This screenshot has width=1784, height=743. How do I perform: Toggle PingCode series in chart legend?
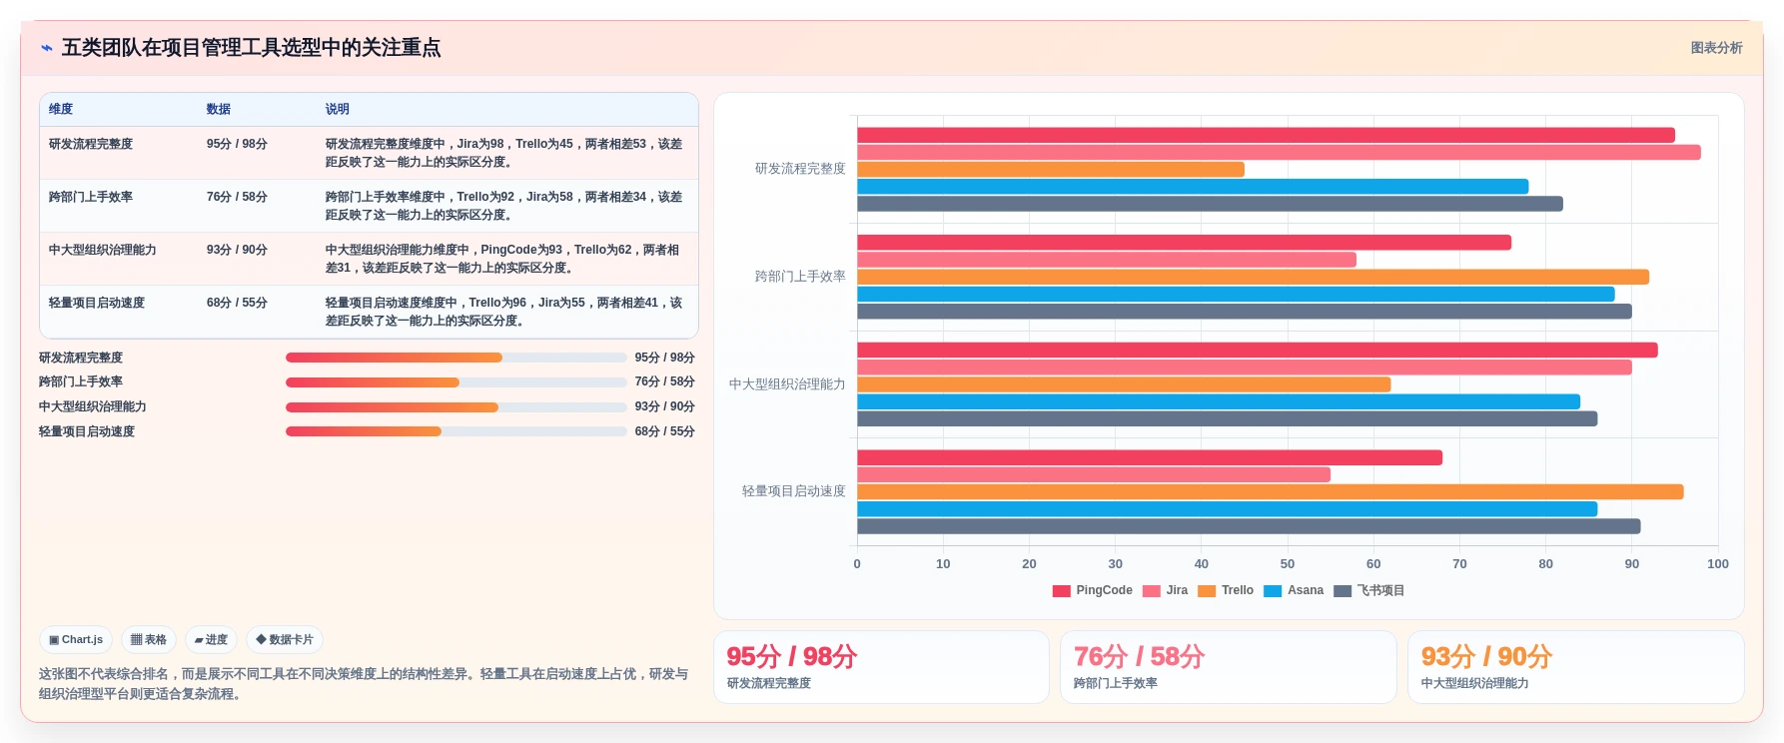(x=1093, y=590)
